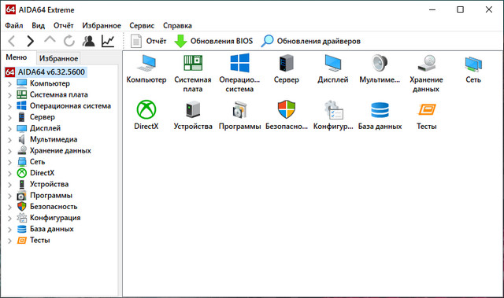Expand the Тесты tree node arrow
This screenshot has height=298, width=504.
click(x=9, y=241)
